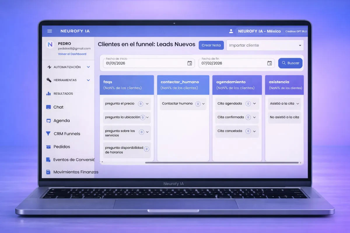
Task: Click the agendamiento column header
Action: [237, 85]
